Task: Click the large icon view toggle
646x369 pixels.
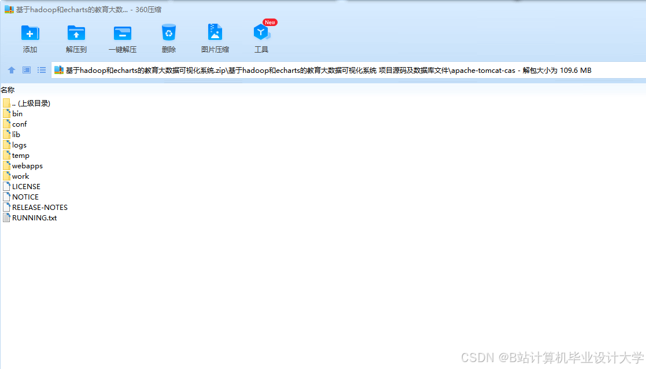Action: point(26,69)
